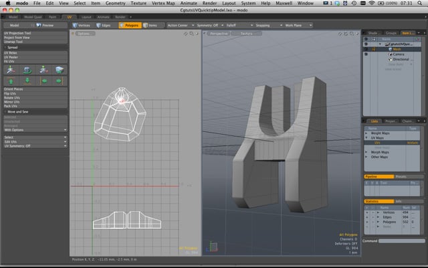The width and height of the screenshot is (428, 268).
Task: Switch to the Layout tab
Action: coord(87,16)
